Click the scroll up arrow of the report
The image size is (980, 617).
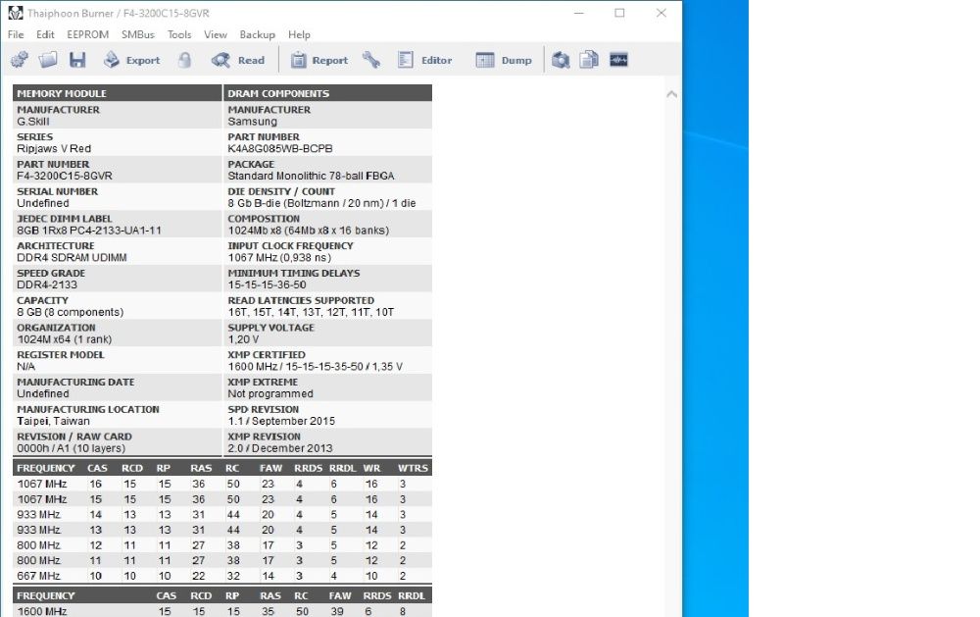pyautogui.click(x=672, y=94)
